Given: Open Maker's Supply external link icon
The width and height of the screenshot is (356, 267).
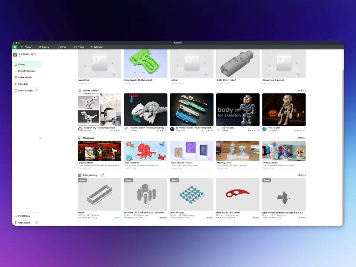Looking at the screenshot, I should (x=37, y=91).
